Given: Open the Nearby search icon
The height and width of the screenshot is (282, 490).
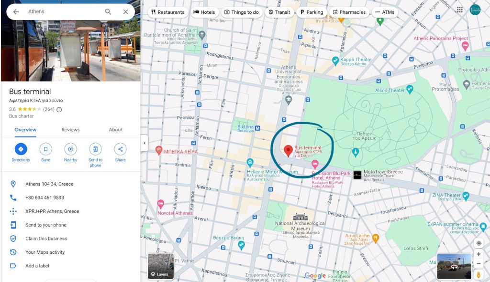Looking at the screenshot, I should click(x=70, y=149).
